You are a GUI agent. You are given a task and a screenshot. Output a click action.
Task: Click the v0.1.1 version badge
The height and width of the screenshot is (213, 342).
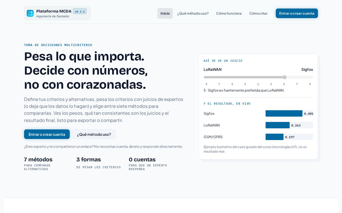(x=80, y=11)
